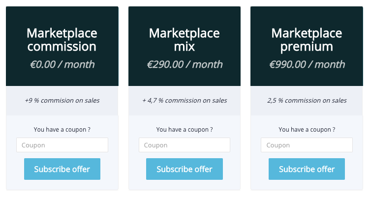Click "You have a coupon ?" under Marketplace mix
The height and width of the screenshot is (197, 370).
185,130
